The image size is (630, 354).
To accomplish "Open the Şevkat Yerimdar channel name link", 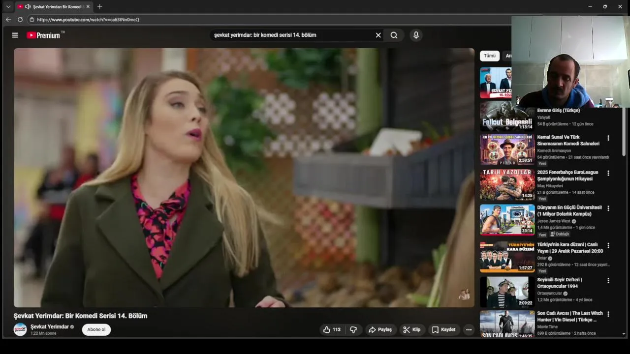I will [x=50, y=327].
